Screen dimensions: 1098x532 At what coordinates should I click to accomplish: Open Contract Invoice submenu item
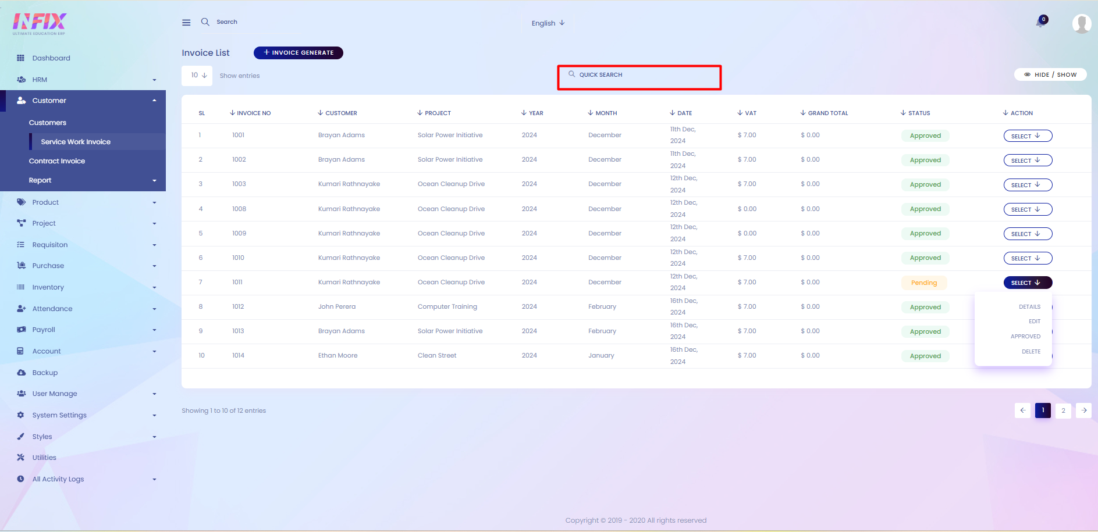[57, 161]
